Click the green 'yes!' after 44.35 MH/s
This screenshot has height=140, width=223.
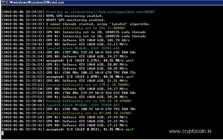point(130,60)
